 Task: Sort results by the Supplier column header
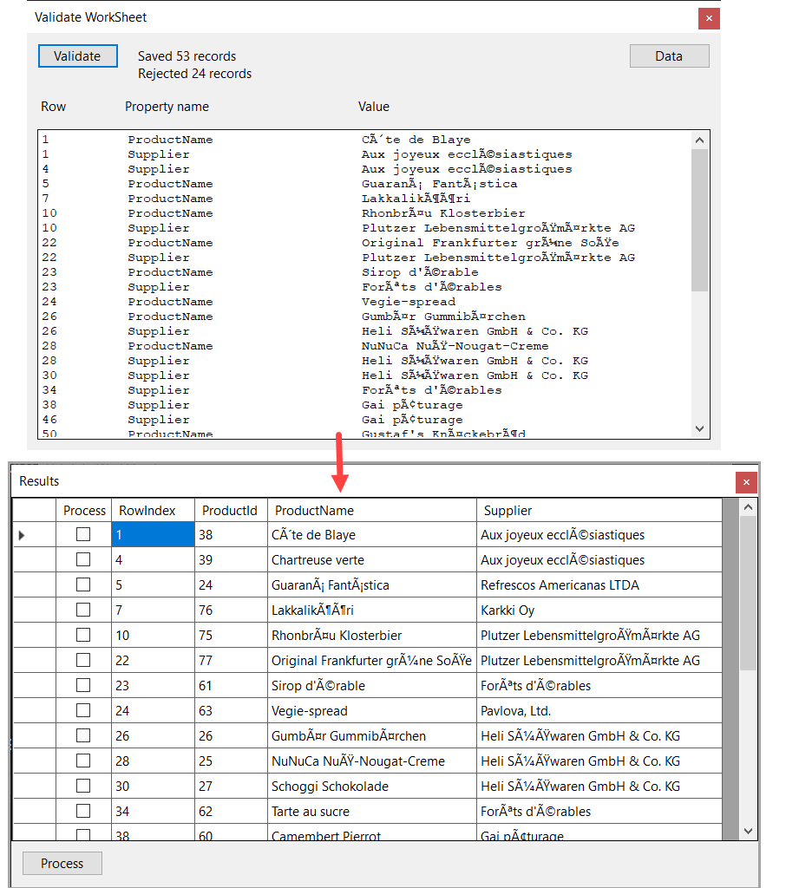pos(599,511)
